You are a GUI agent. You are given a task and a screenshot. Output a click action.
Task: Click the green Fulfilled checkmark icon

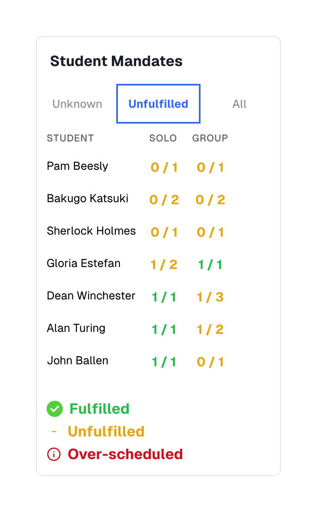point(55,409)
